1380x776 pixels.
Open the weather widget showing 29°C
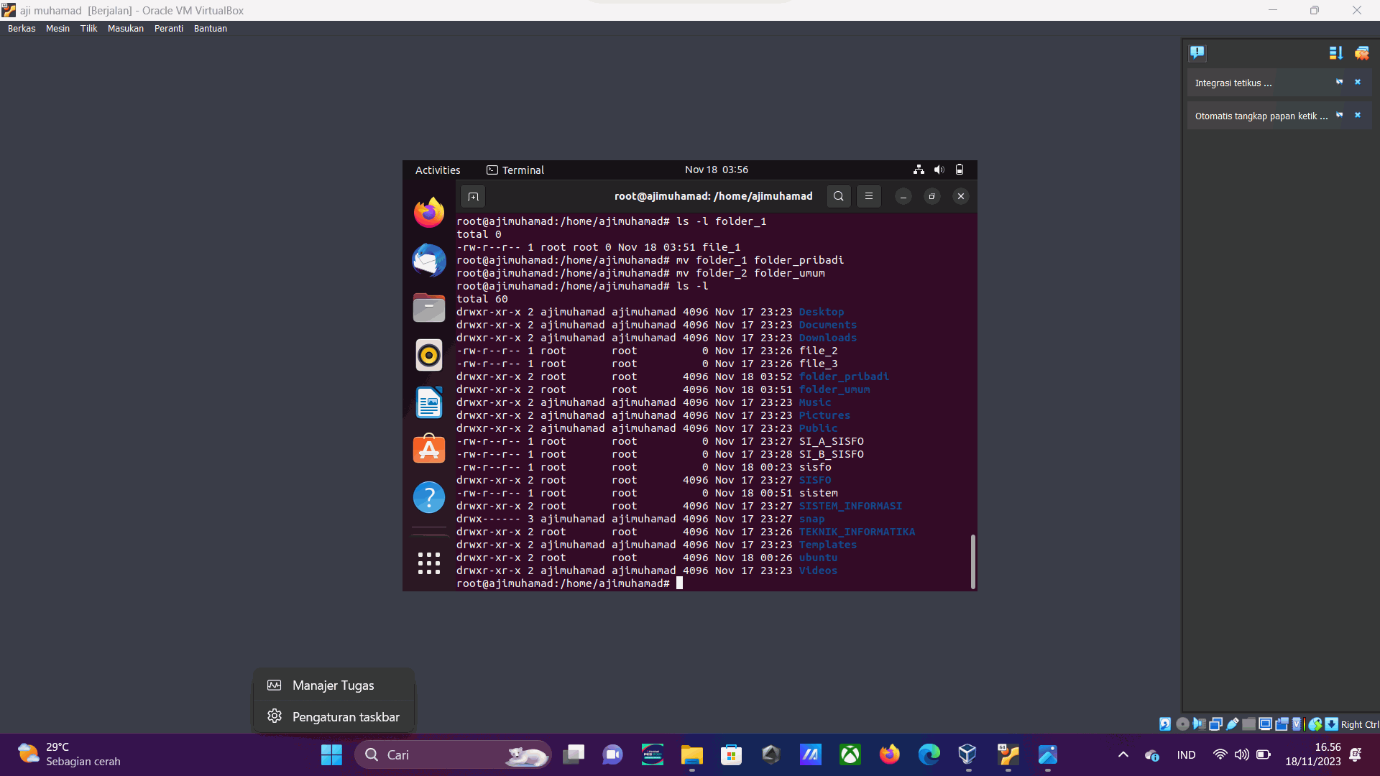69,754
